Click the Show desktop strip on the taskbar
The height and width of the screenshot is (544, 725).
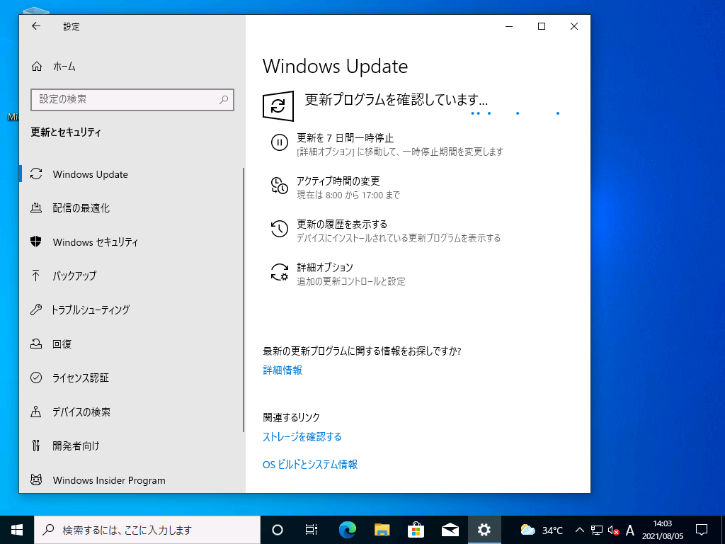(x=723, y=530)
